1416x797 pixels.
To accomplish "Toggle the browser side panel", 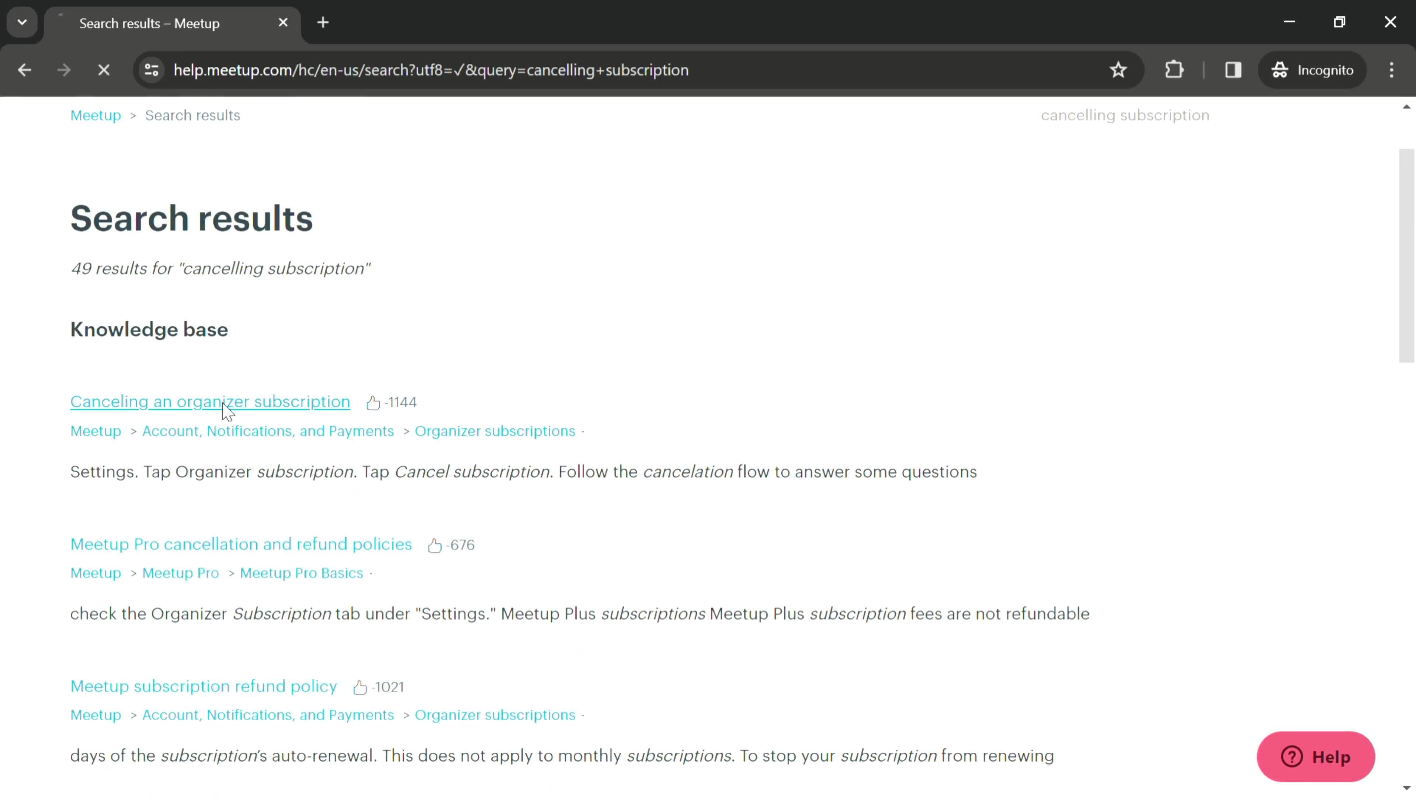I will coord(1233,70).
